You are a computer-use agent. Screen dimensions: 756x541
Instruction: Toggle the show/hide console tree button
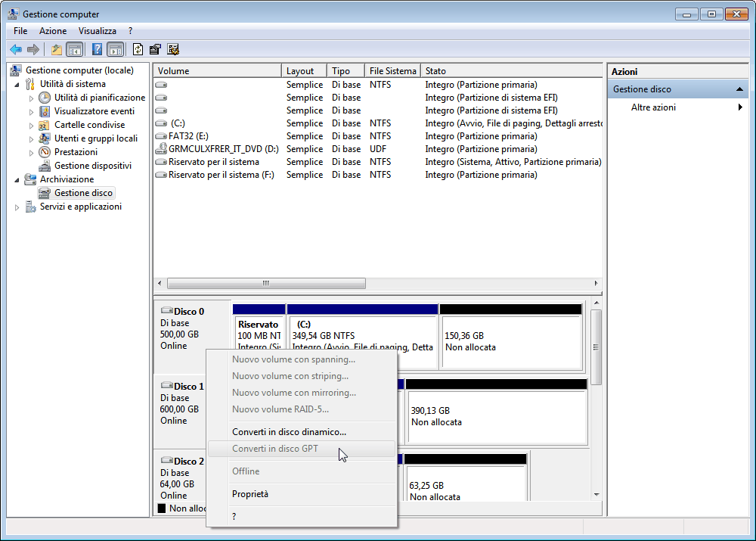75,50
